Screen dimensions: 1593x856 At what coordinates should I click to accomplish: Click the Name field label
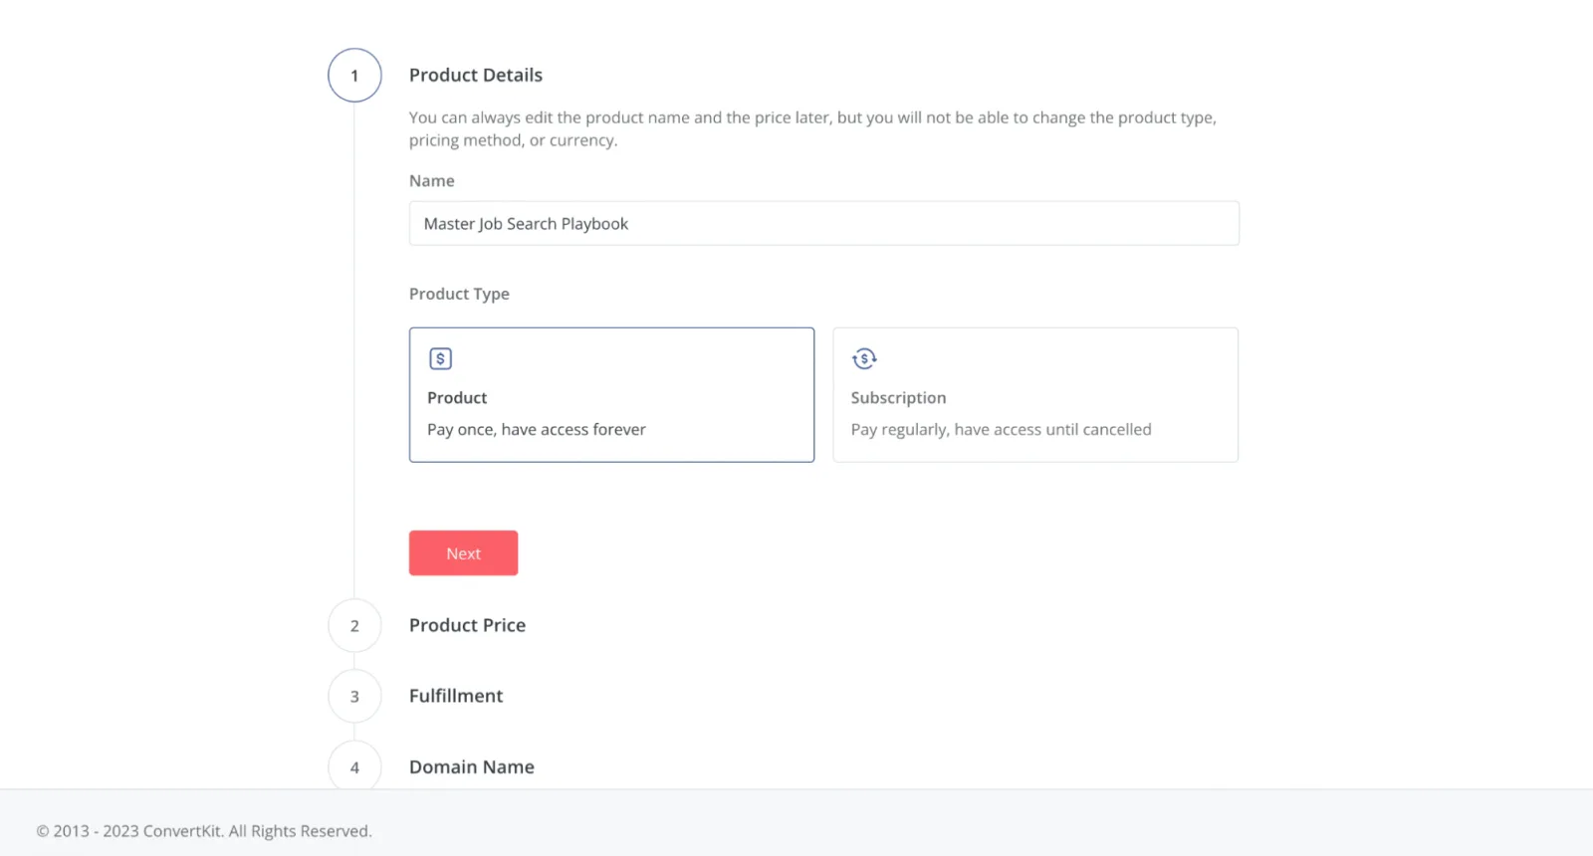click(x=432, y=181)
